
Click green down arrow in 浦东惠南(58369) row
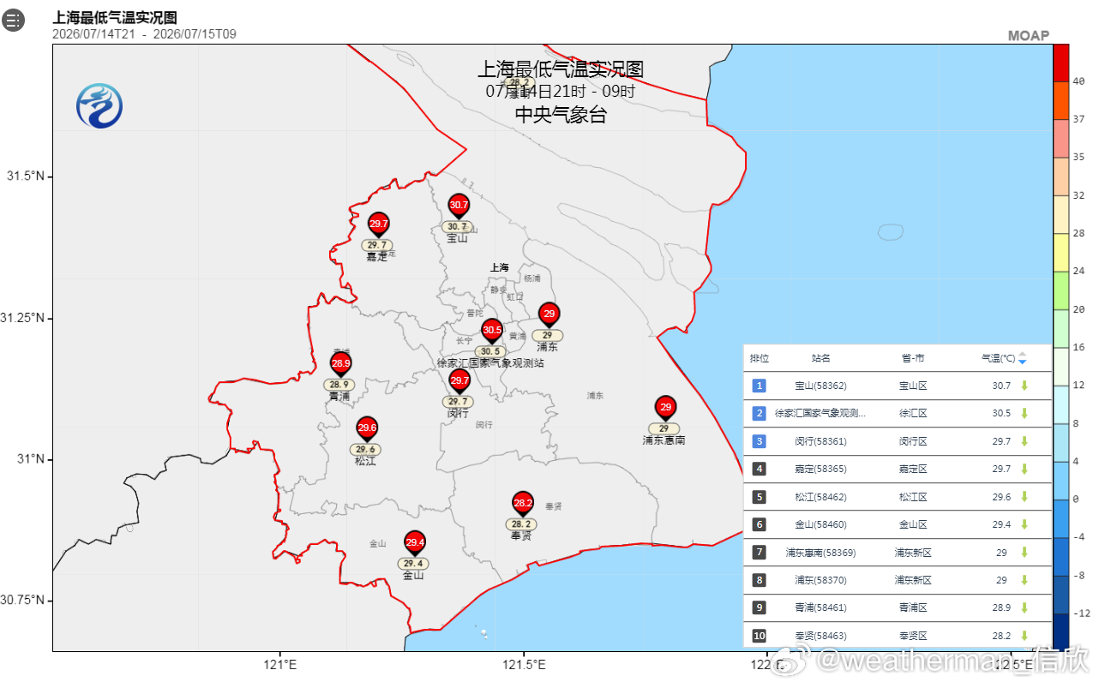1024,553
